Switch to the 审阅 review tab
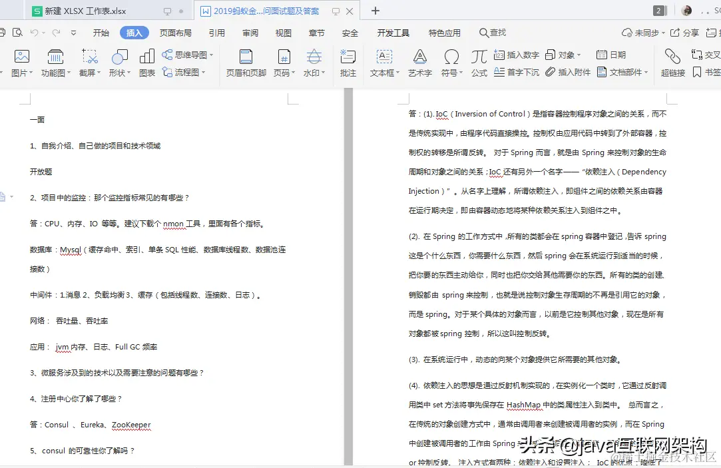Image resolution: width=721 pixels, height=468 pixels. 250,33
